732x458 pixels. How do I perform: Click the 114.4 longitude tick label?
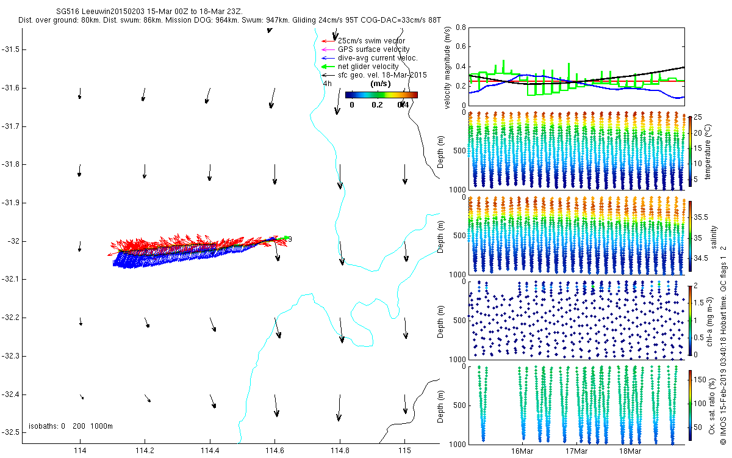pos(210,450)
